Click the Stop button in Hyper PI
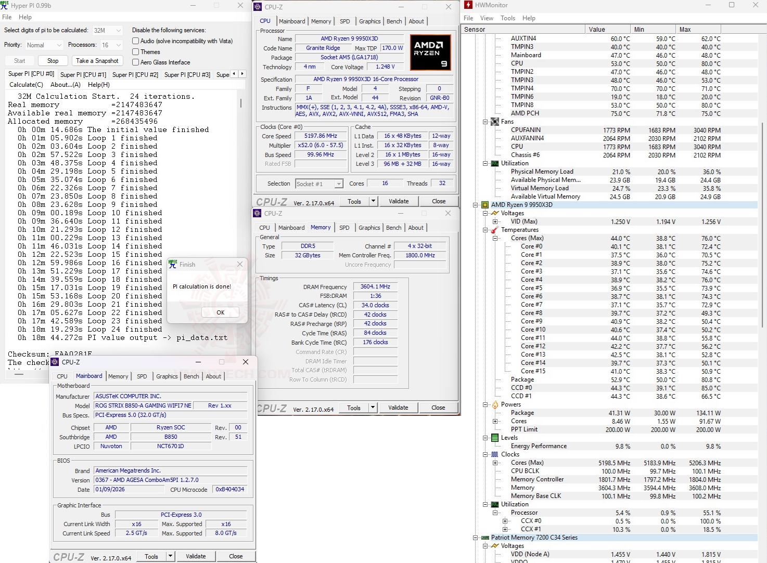This screenshot has height=563, width=767. 53,61
